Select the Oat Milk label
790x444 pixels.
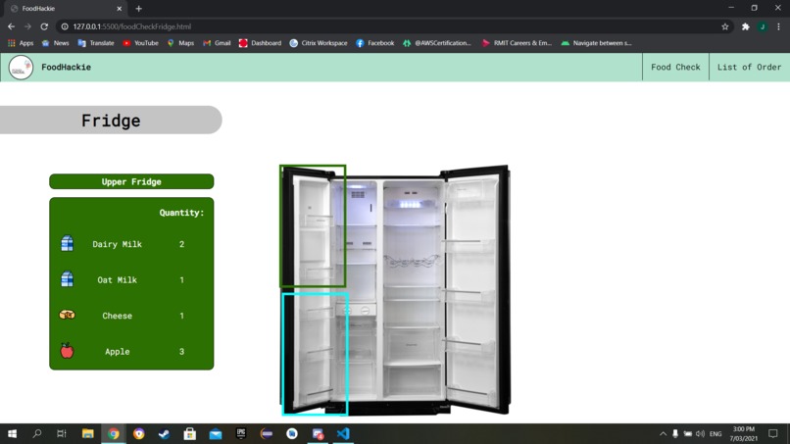pyautogui.click(x=117, y=279)
